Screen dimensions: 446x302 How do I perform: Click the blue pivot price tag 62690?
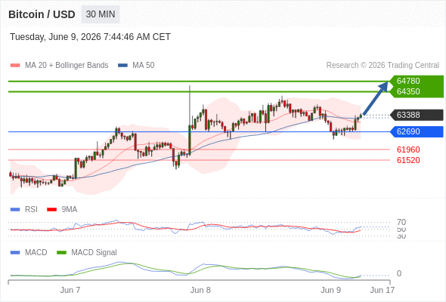click(417, 131)
